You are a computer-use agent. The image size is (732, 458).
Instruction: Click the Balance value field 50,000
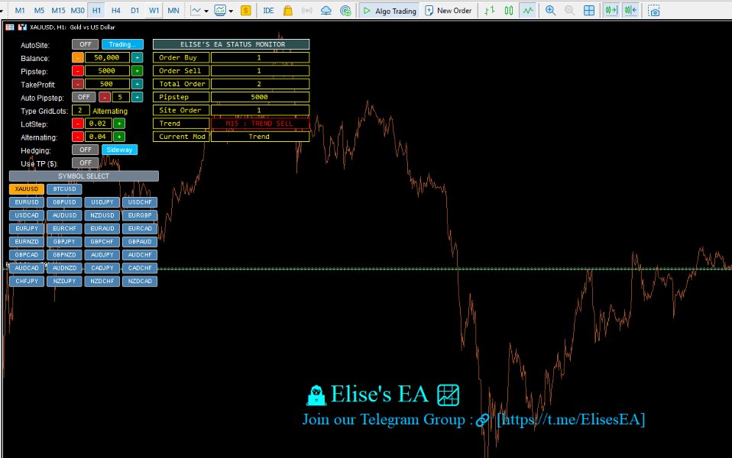click(x=107, y=58)
